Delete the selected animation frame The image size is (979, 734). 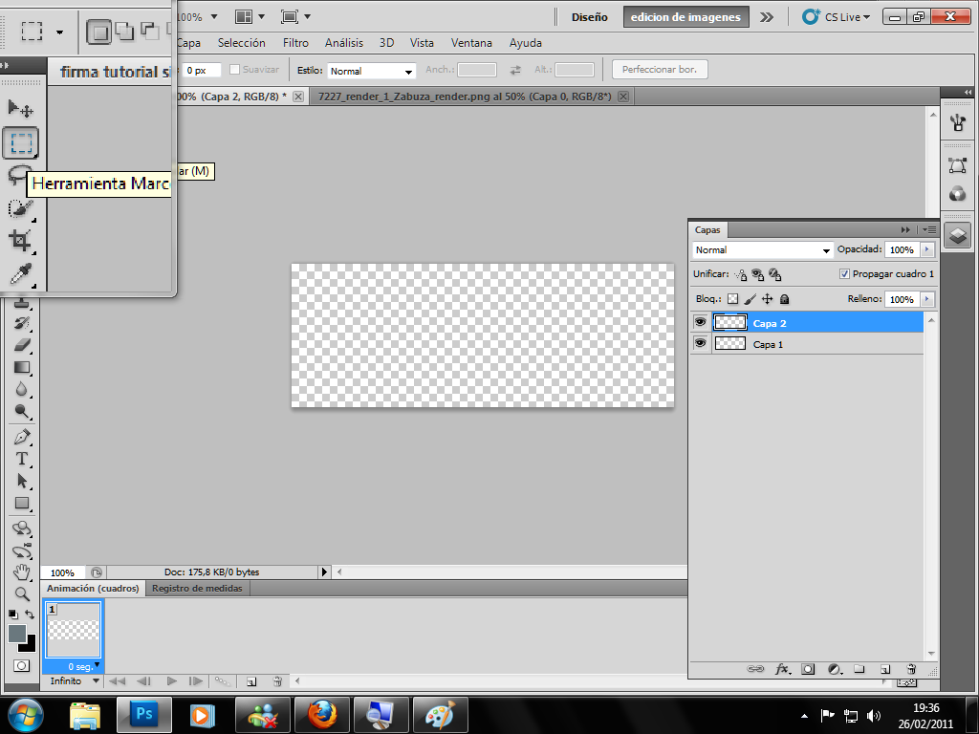click(x=278, y=681)
